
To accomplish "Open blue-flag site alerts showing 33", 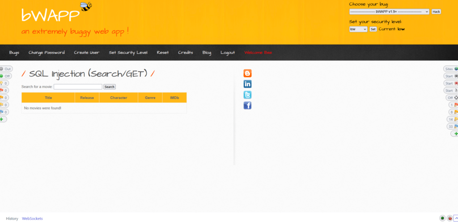I will [452, 126].
